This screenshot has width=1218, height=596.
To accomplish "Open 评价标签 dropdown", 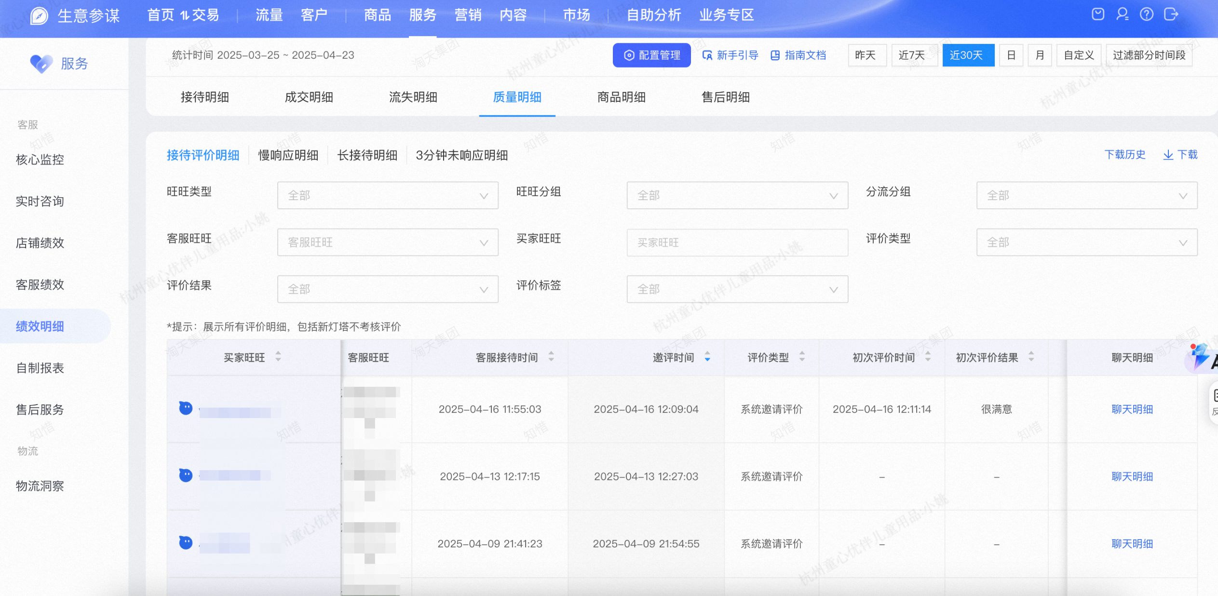I will click(x=737, y=289).
